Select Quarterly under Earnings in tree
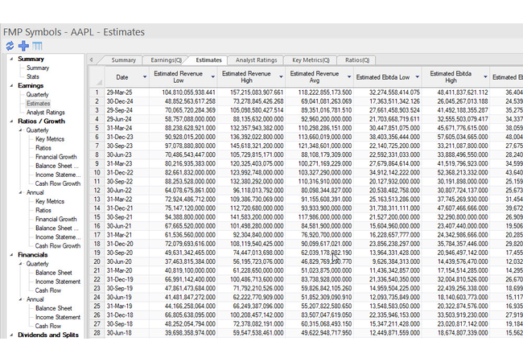This screenshot has height=362, width=523. click(x=37, y=95)
